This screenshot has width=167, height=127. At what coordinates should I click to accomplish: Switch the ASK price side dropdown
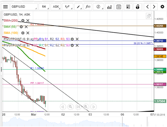[56, 7]
